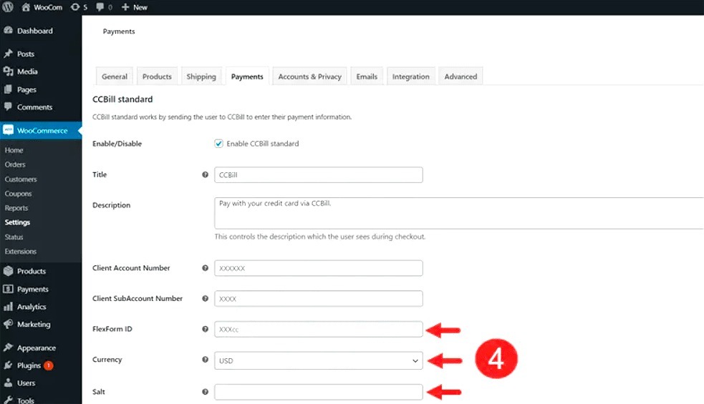Open Tools wrench menu

8,400
